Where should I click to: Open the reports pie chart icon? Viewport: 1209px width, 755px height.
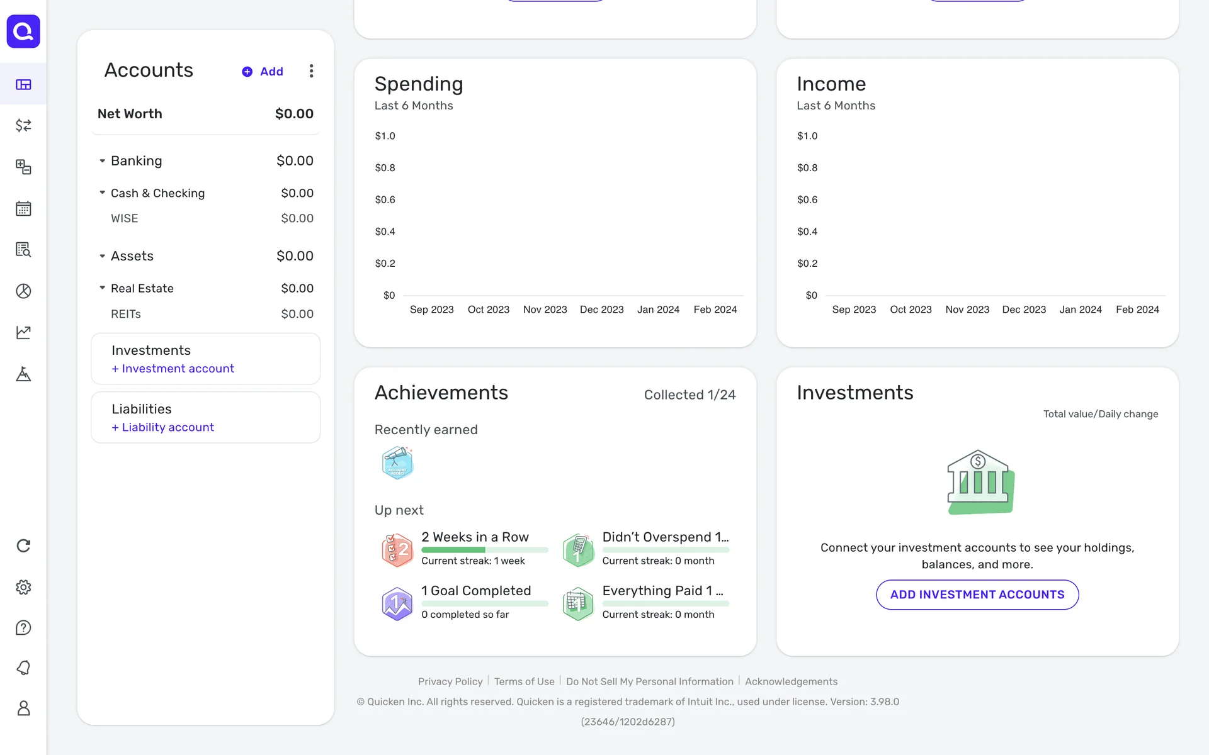23,291
